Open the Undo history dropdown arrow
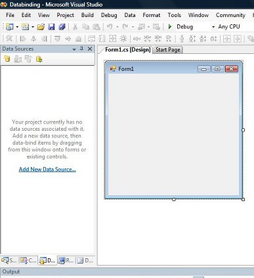Viewport: 254px width, 278px height. point(117,27)
